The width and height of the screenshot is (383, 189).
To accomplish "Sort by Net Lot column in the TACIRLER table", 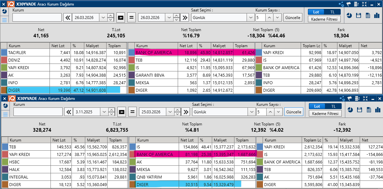I will [x=60, y=46].
